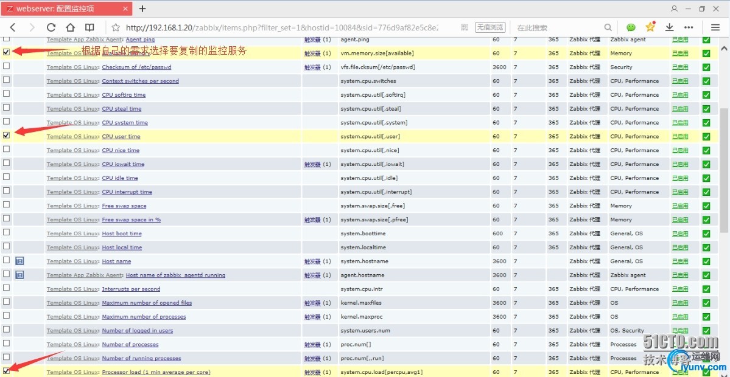Click wizard icon for Host name of zabbix_agentd running
The width and height of the screenshot is (730, 377).
tap(19, 275)
